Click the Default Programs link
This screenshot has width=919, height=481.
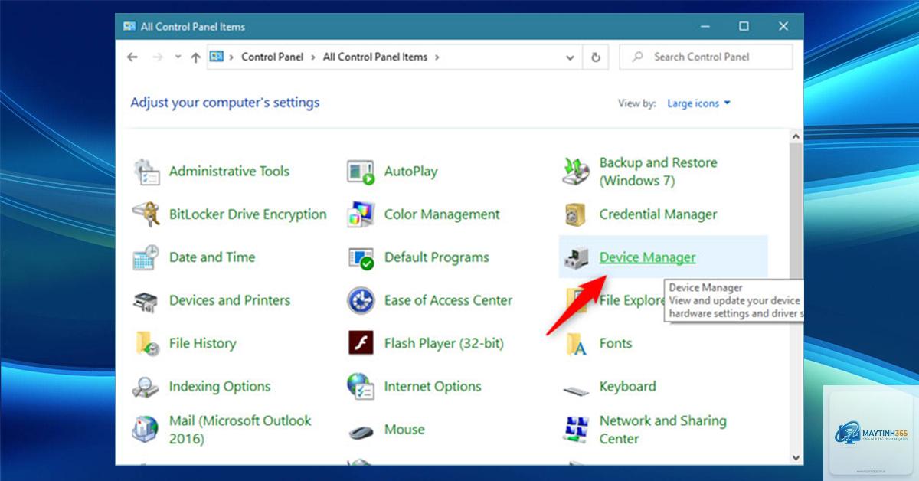tap(437, 257)
